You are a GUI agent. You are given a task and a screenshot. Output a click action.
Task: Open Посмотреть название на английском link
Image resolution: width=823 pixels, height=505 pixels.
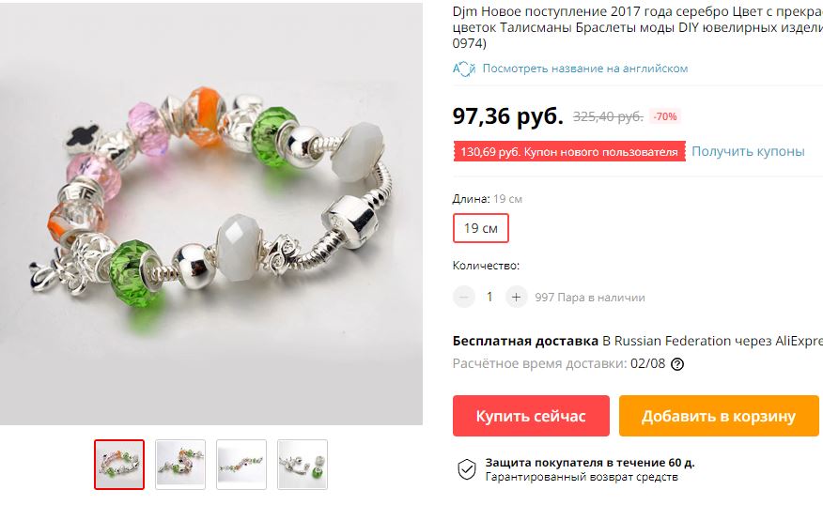[x=584, y=69]
